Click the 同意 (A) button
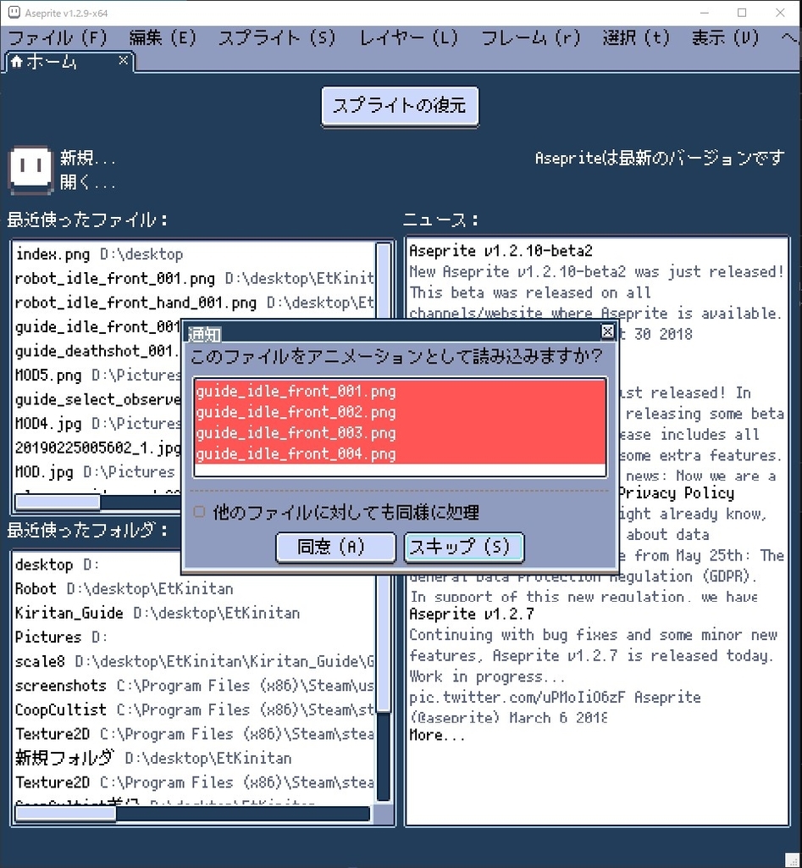This screenshot has height=868, width=802. (335, 547)
